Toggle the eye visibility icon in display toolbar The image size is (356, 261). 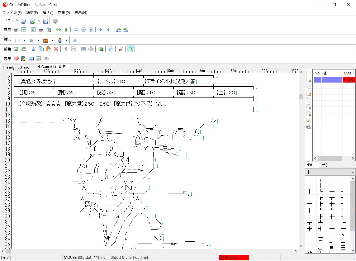point(46,59)
